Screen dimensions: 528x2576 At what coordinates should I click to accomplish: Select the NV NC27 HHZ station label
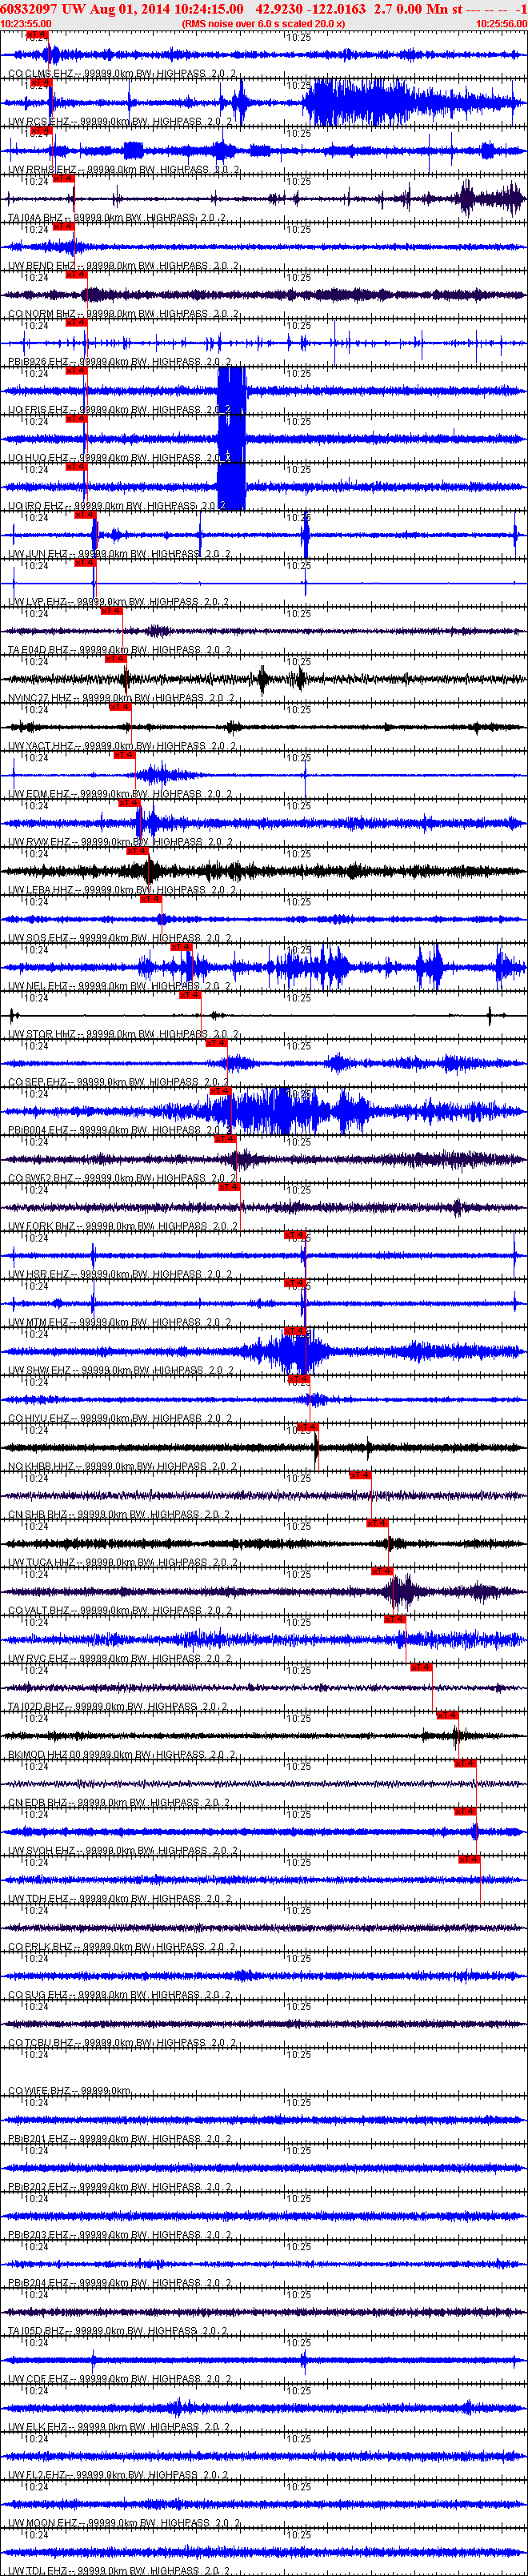pyautogui.click(x=121, y=698)
